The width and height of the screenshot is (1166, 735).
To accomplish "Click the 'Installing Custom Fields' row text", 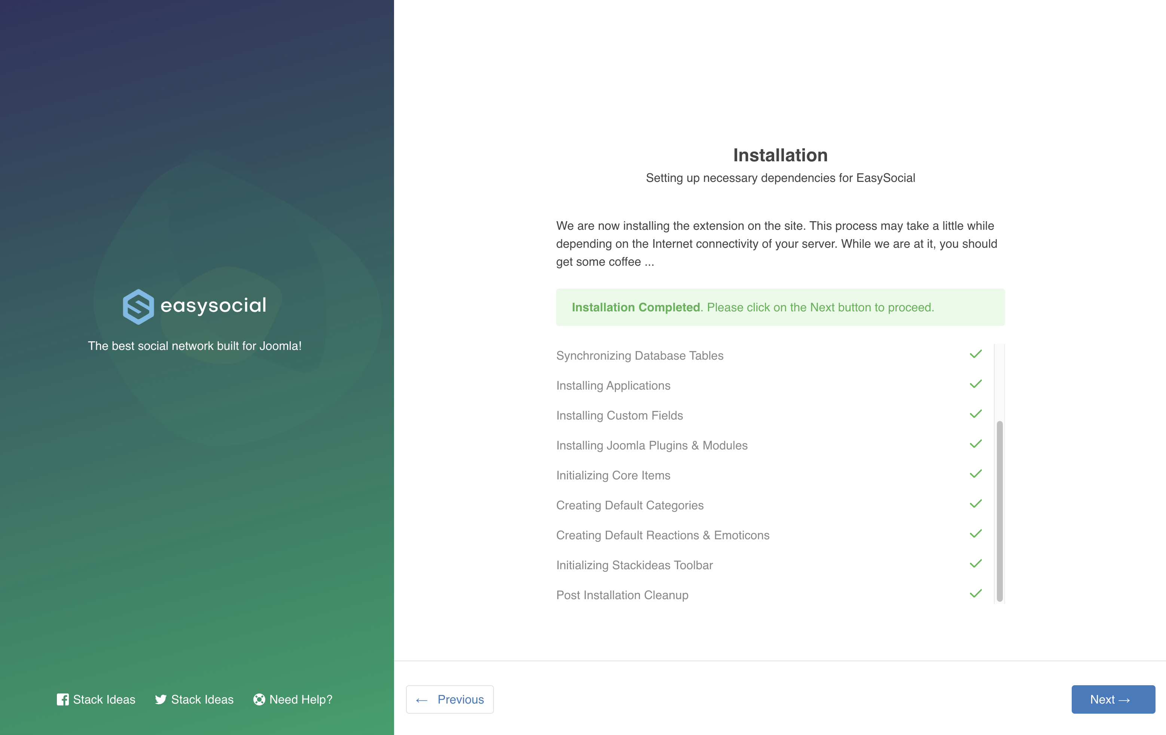I will click(619, 415).
